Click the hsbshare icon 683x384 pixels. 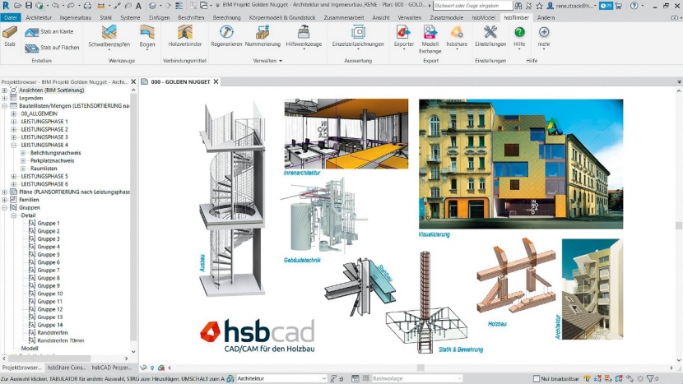[x=455, y=32]
